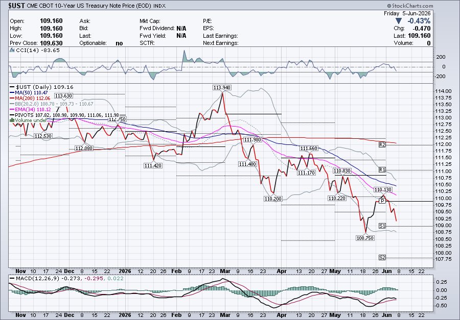
Task: Click the 108.750 low price label
Action: point(364,238)
